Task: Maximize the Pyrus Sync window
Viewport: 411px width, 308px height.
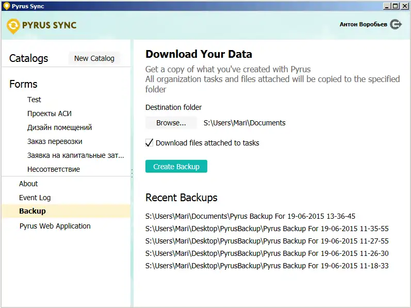Action: click(396, 6)
